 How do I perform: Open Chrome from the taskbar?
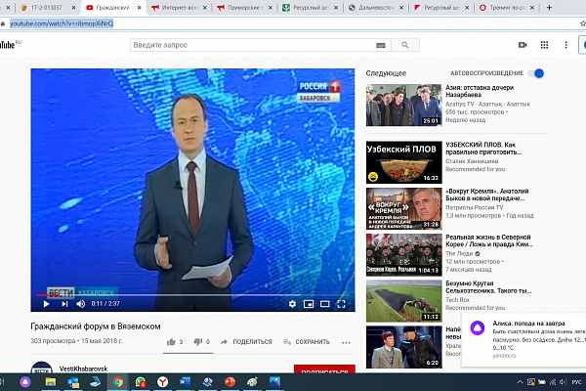pyautogui.click(x=118, y=382)
